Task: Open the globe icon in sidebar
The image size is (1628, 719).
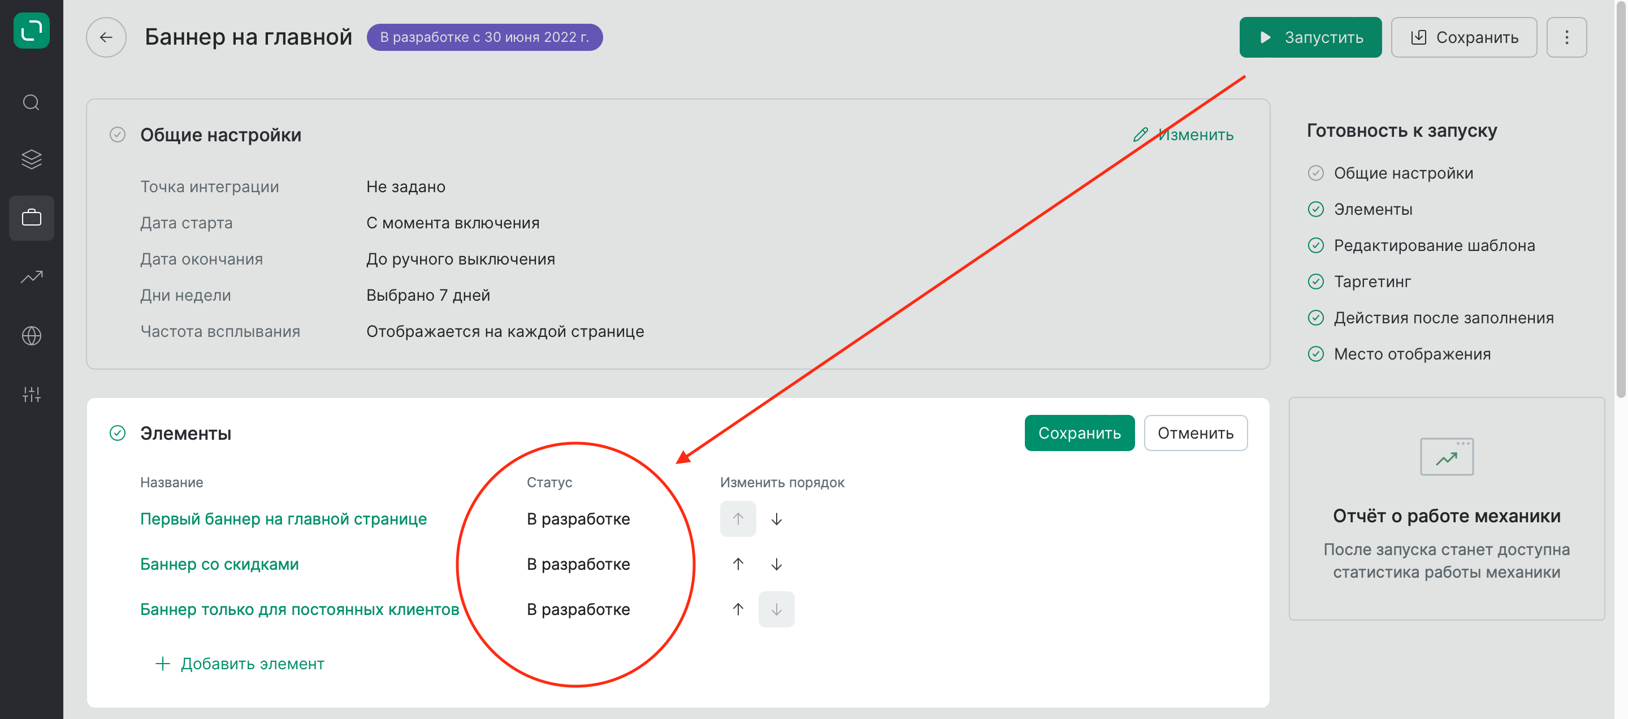Action: [32, 336]
